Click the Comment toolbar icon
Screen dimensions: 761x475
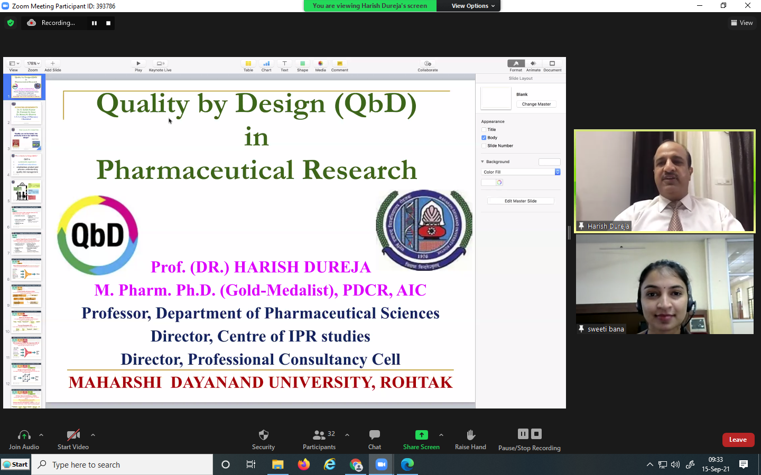(340, 63)
